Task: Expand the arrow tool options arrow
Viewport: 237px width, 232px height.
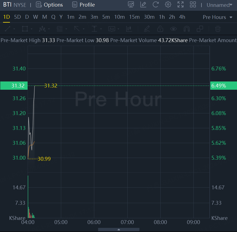Action: point(84,29)
